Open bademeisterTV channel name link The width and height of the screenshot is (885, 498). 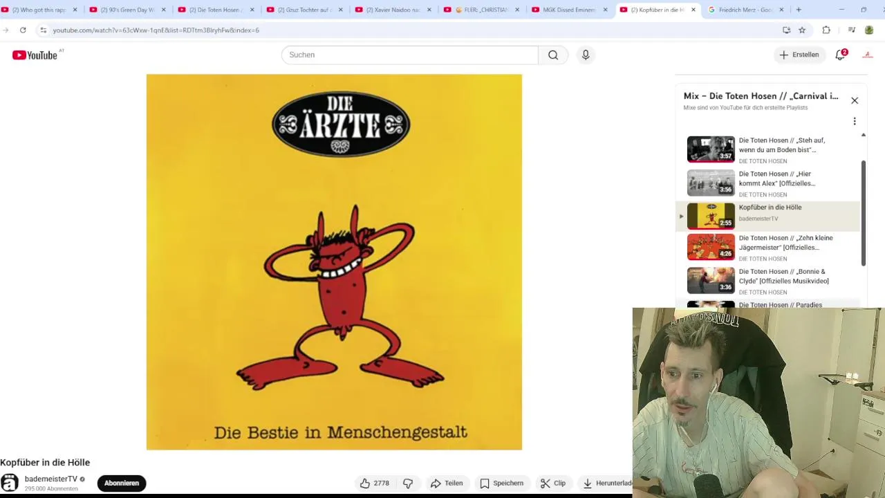pyautogui.click(x=51, y=479)
